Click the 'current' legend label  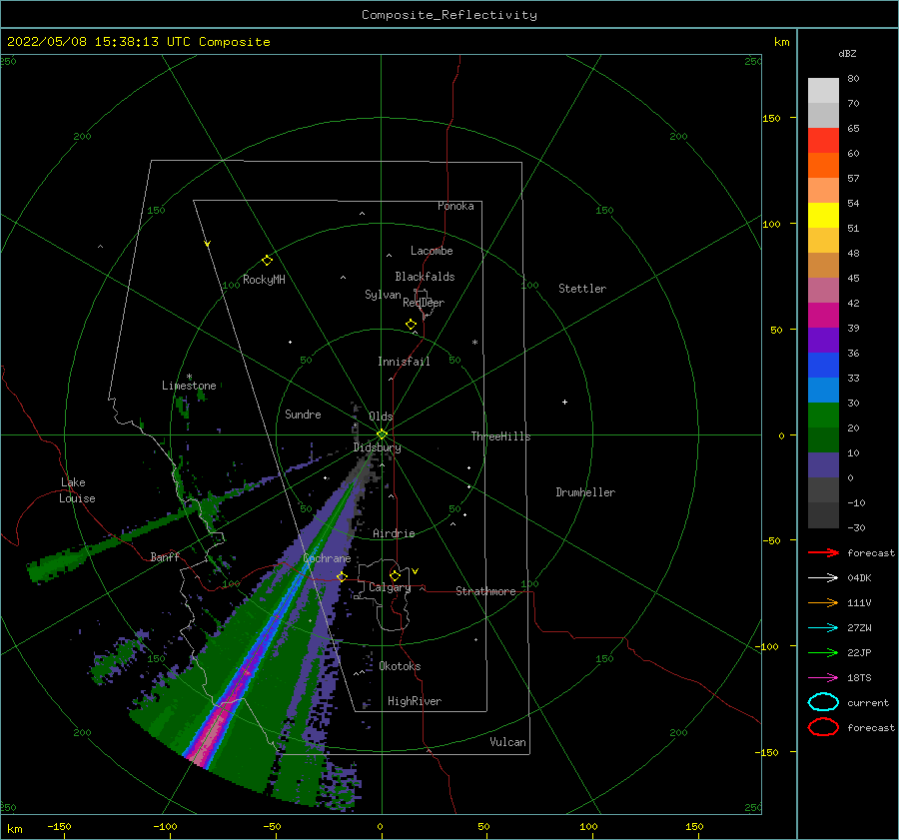click(x=868, y=702)
